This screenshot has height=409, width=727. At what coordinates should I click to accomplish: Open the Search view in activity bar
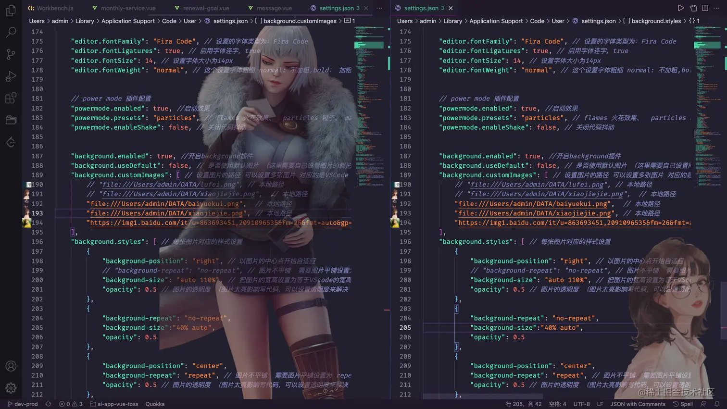pyautogui.click(x=11, y=32)
